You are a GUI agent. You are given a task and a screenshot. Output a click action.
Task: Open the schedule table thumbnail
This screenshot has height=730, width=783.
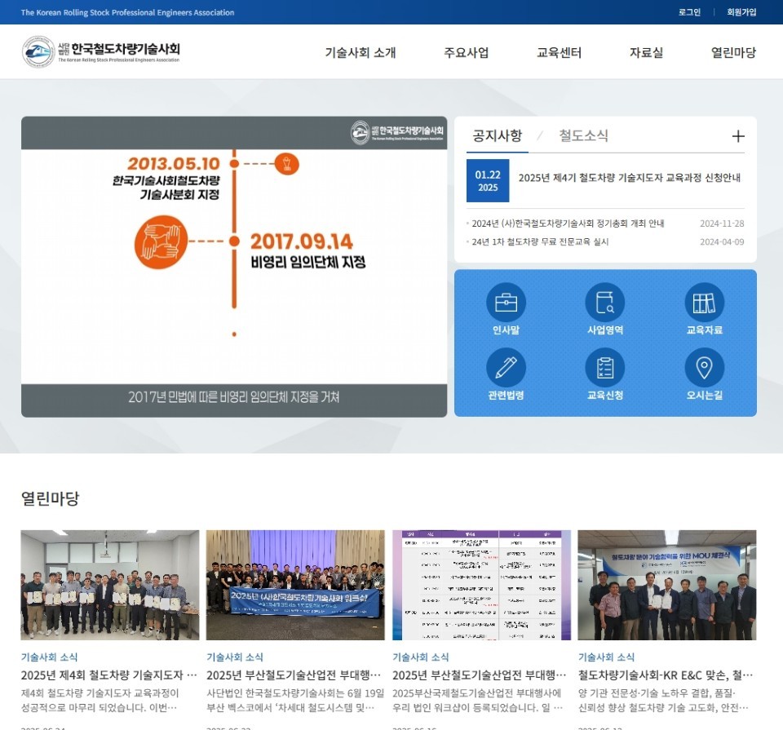481,585
